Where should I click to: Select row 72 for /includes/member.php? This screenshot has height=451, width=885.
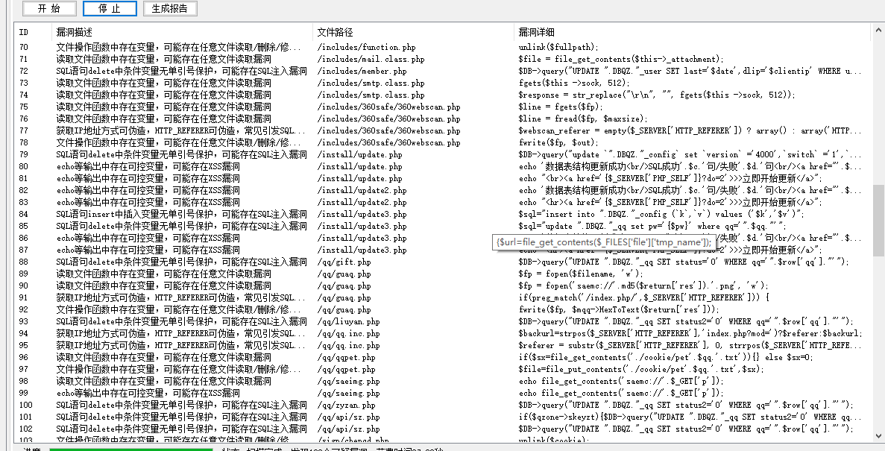pos(179,72)
